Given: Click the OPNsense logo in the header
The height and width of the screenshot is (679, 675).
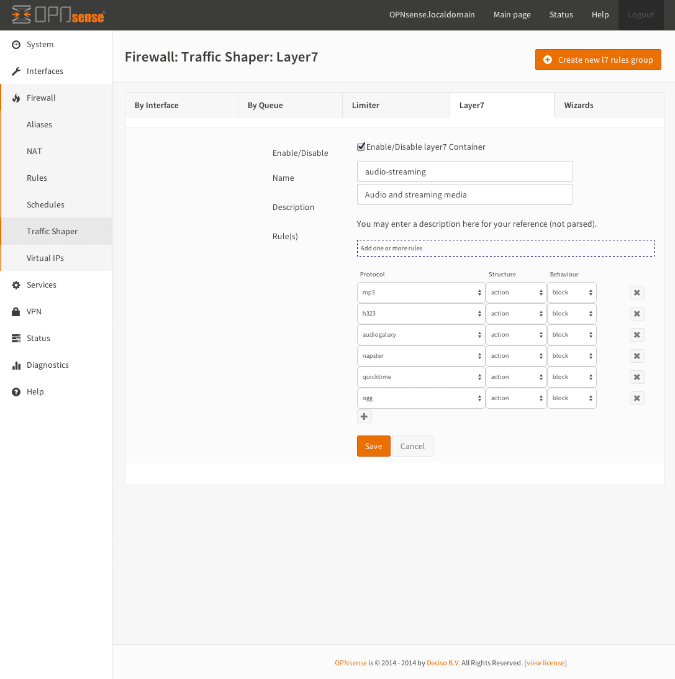Looking at the screenshot, I should click(58, 14).
